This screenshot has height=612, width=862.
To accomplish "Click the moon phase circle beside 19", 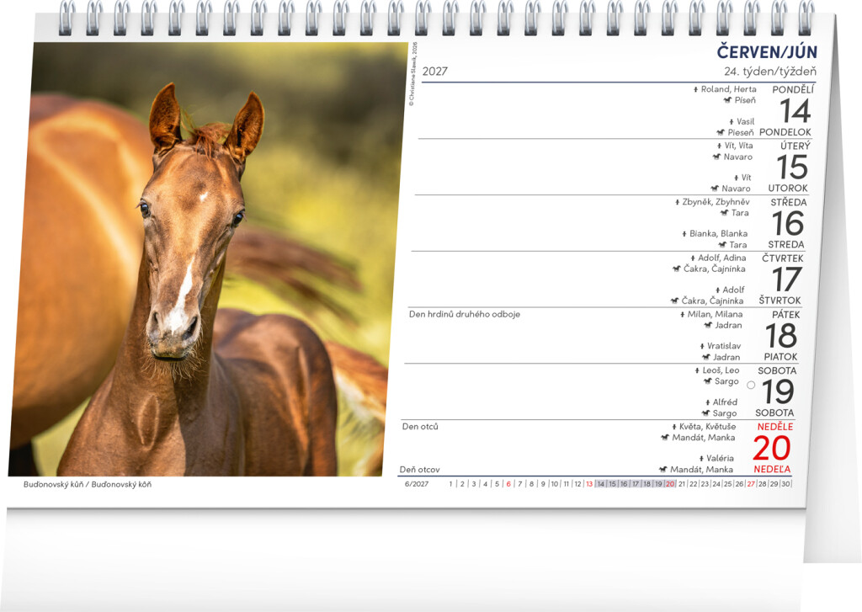I will click(751, 385).
